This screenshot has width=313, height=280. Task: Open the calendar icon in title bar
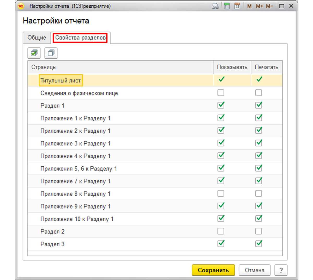[237, 6]
